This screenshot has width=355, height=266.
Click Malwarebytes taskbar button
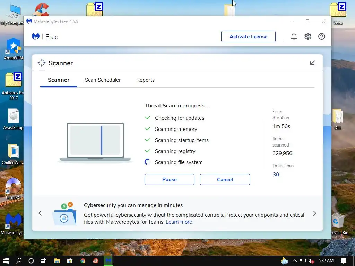pyautogui.click(x=109, y=261)
